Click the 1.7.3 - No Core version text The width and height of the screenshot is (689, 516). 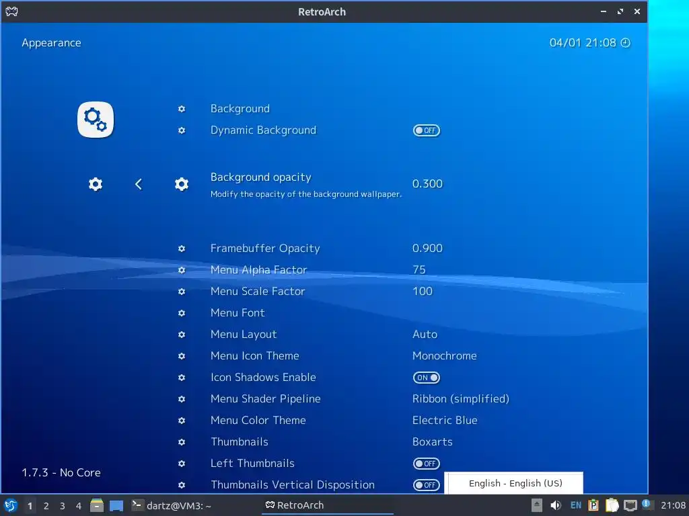61,472
